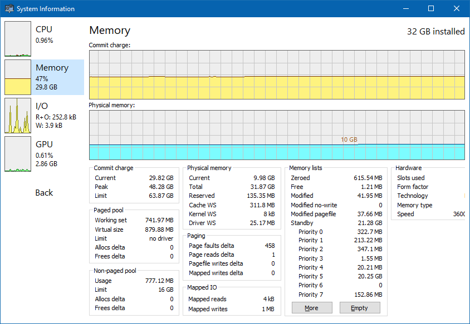470x324 pixels.
Task: Click the Mapped writes value "1 MB"
Action: 268,310
